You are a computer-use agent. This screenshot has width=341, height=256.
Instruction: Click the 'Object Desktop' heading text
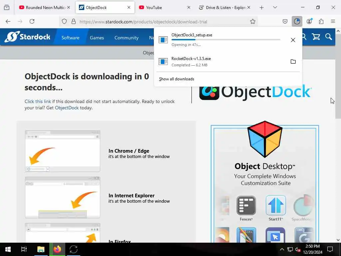265,166
